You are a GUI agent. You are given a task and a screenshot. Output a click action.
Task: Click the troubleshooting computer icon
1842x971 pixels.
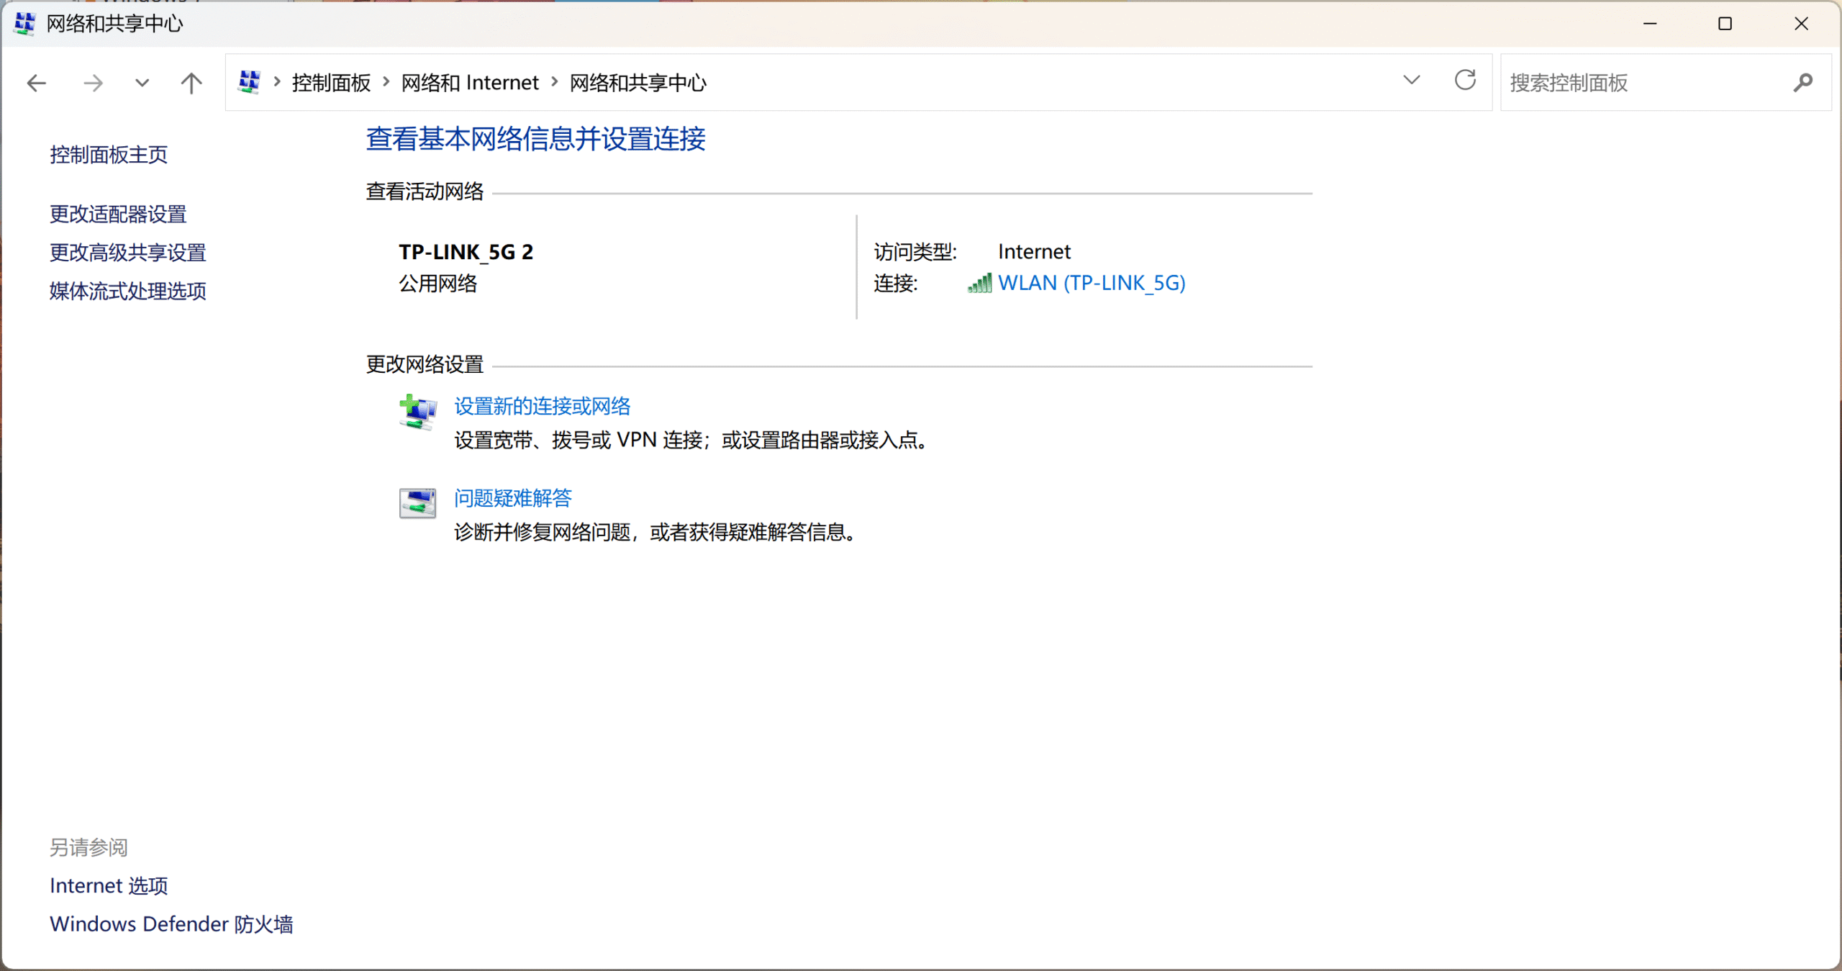pos(417,502)
